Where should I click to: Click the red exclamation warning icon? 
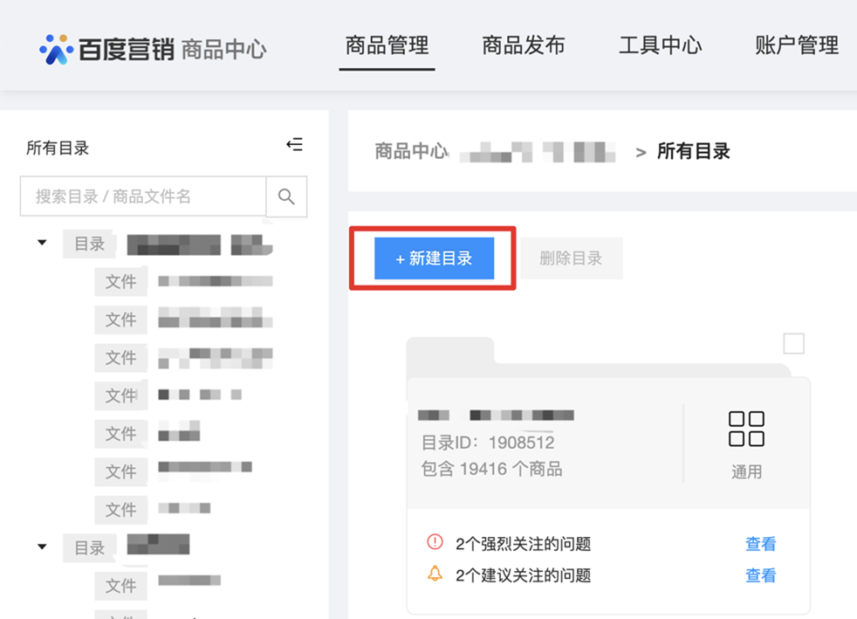pos(435,542)
